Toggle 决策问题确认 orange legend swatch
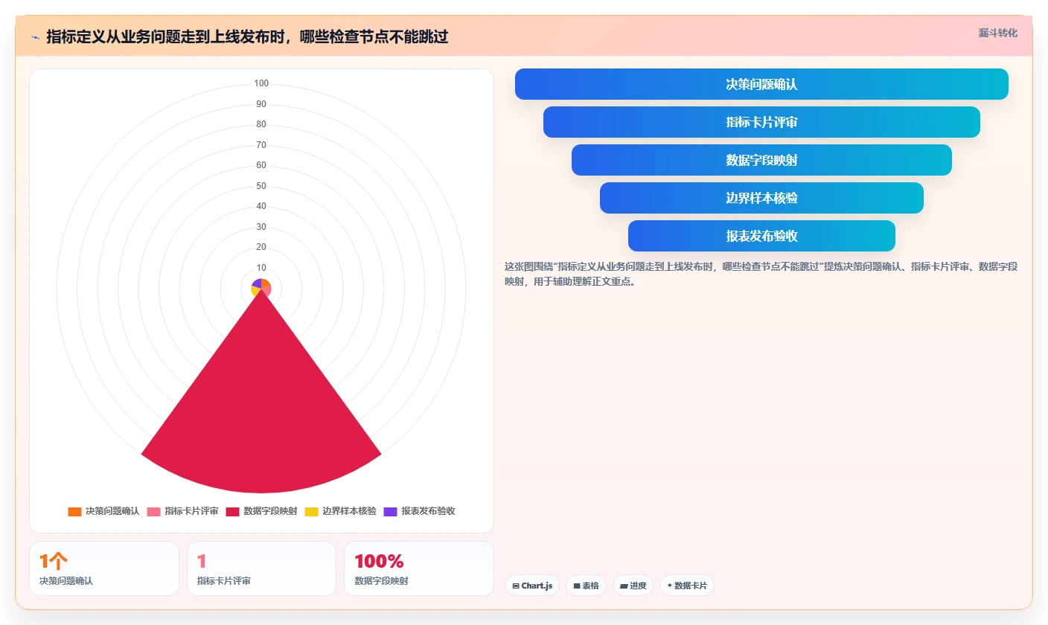 [x=74, y=511]
